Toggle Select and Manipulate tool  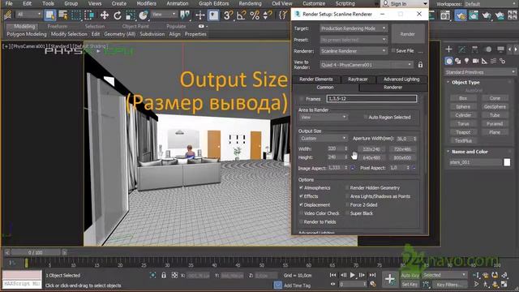click(200, 15)
